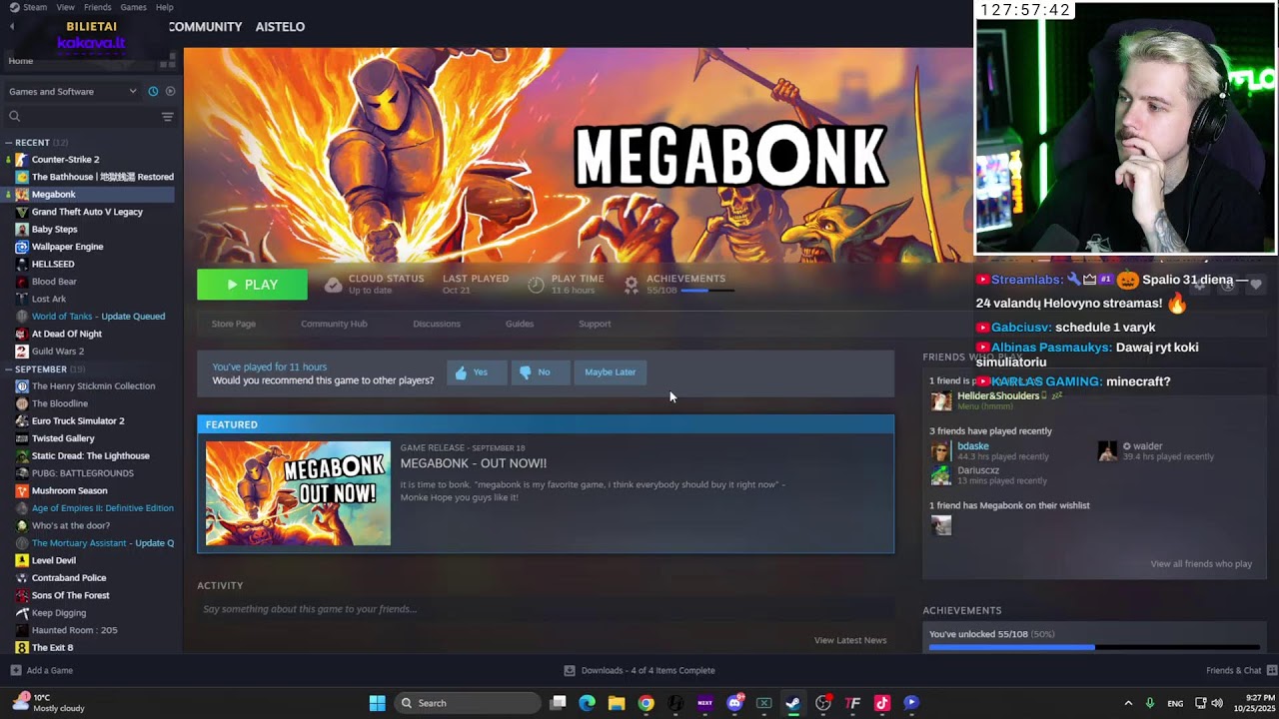Toggle the recent activity clock filter
The width and height of the screenshot is (1279, 719).
153,92
